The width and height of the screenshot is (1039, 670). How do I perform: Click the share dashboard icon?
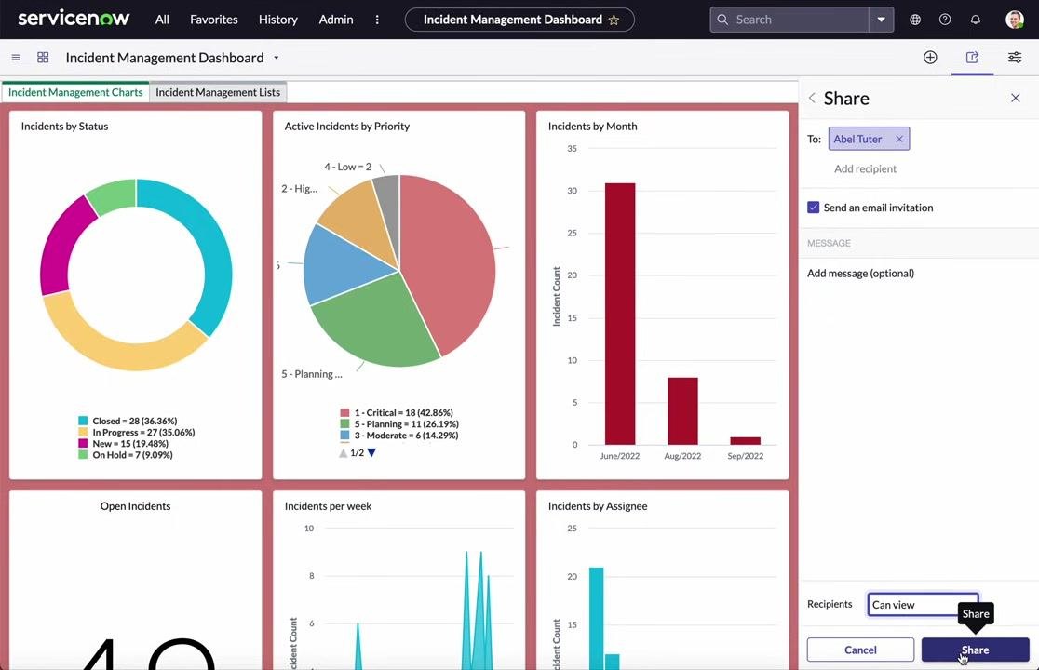(x=972, y=58)
